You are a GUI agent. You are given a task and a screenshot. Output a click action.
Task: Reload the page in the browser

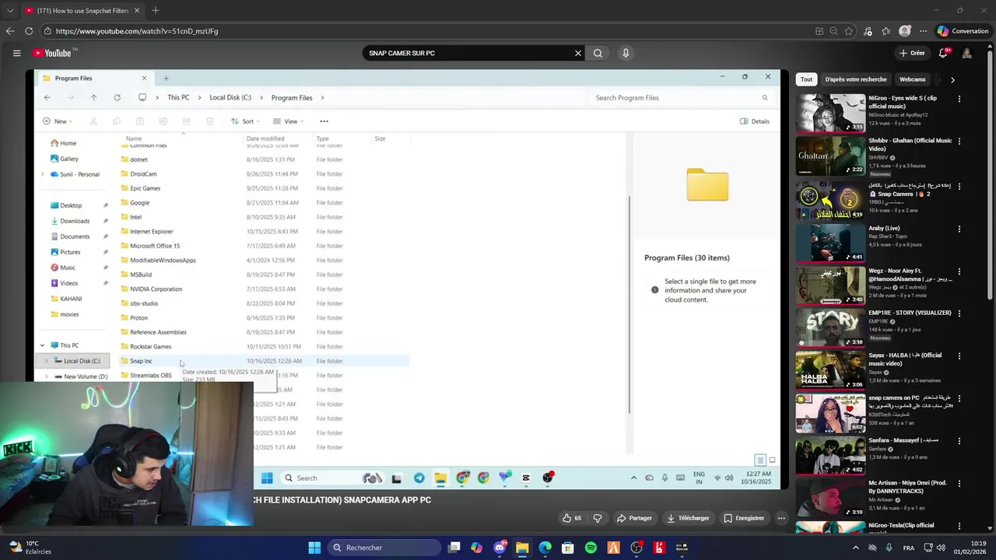click(x=29, y=31)
